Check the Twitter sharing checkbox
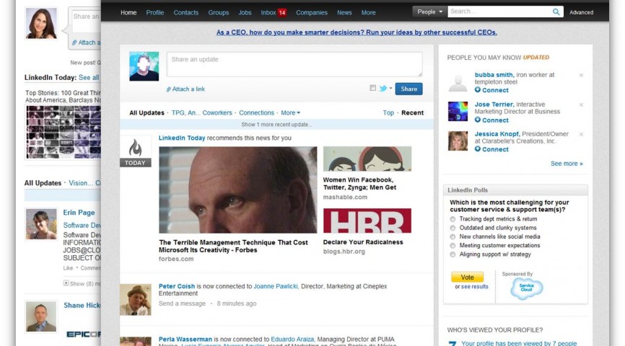 pos(373,89)
